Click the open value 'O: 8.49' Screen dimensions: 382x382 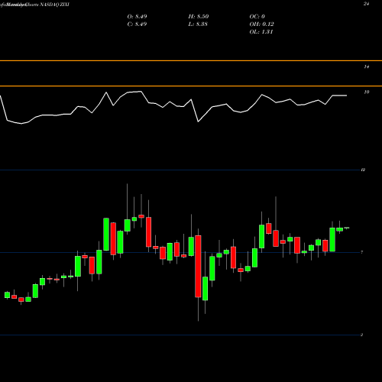[x=137, y=17]
